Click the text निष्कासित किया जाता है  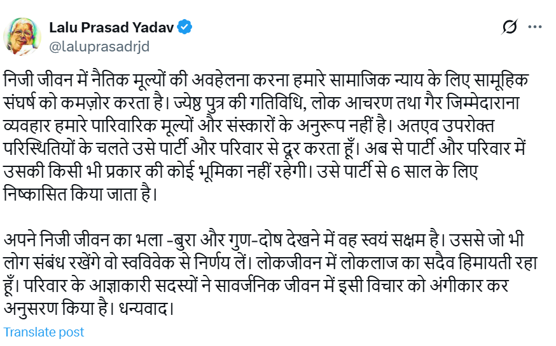click(80, 195)
